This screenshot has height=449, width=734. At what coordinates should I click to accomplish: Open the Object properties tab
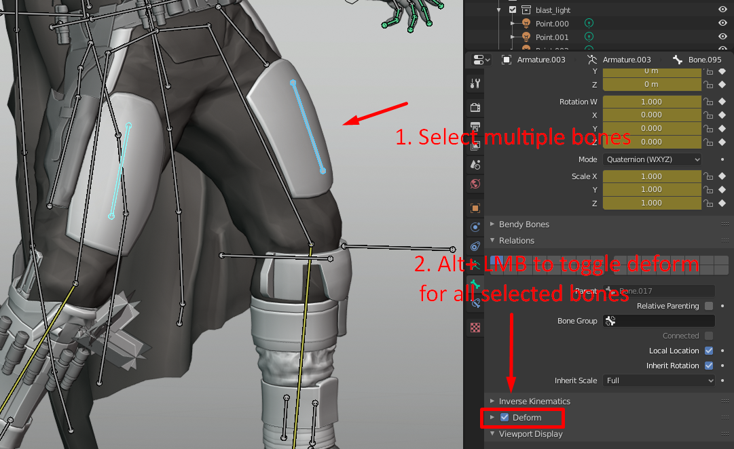coord(475,208)
